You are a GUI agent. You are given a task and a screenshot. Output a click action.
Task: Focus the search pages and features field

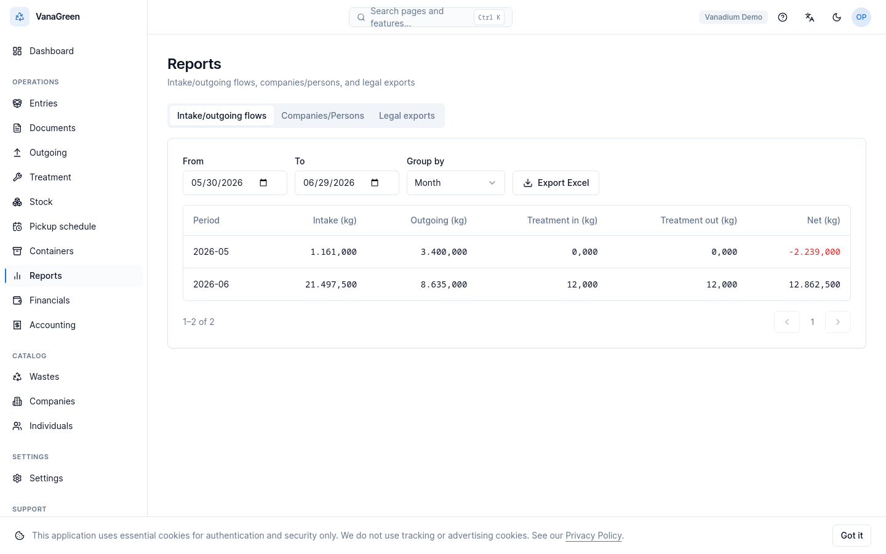pos(431,17)
